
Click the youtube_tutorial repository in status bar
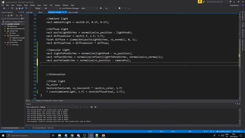click(x=224, y=131)
